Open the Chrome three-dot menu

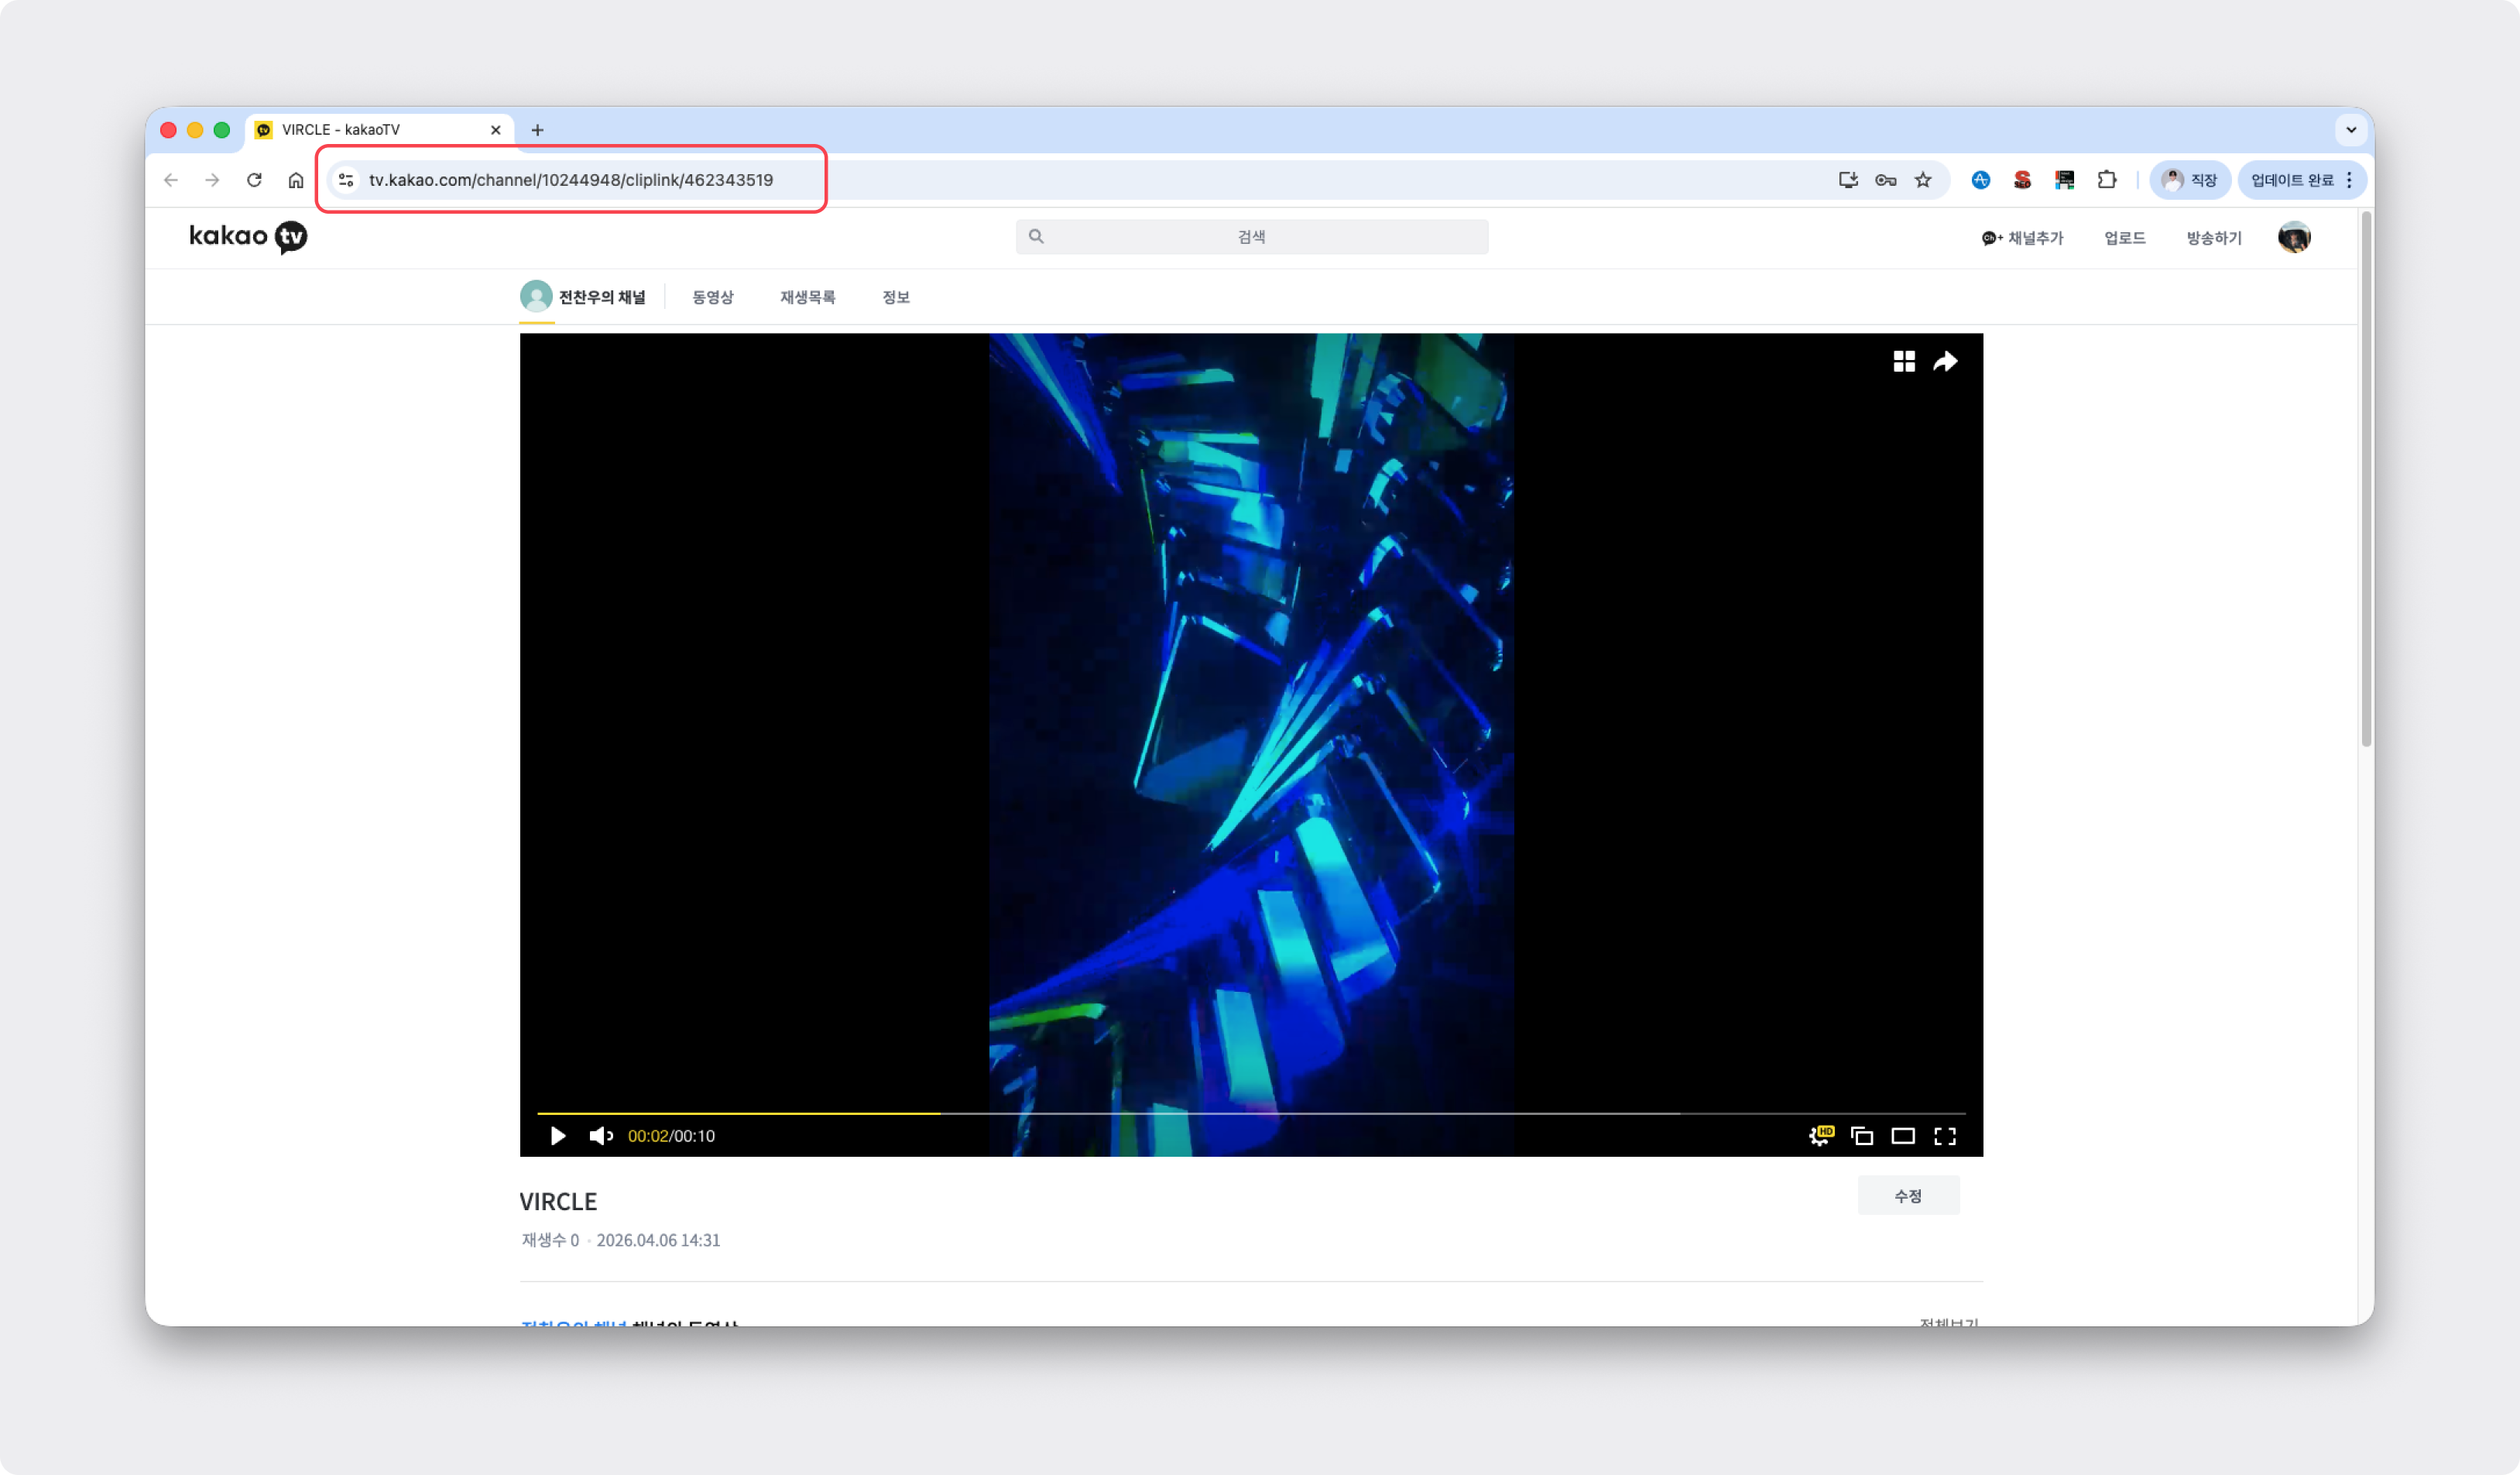pyautogui.click(x=2349, y=180)
